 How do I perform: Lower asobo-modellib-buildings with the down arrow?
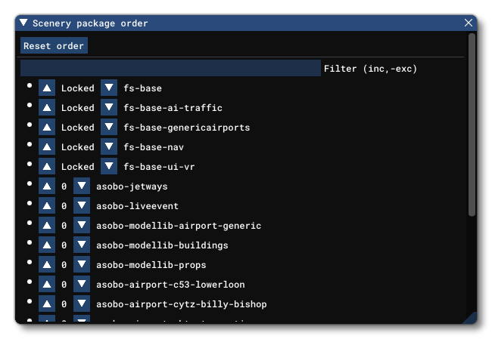pyautogui.click(x=82, y=245)
